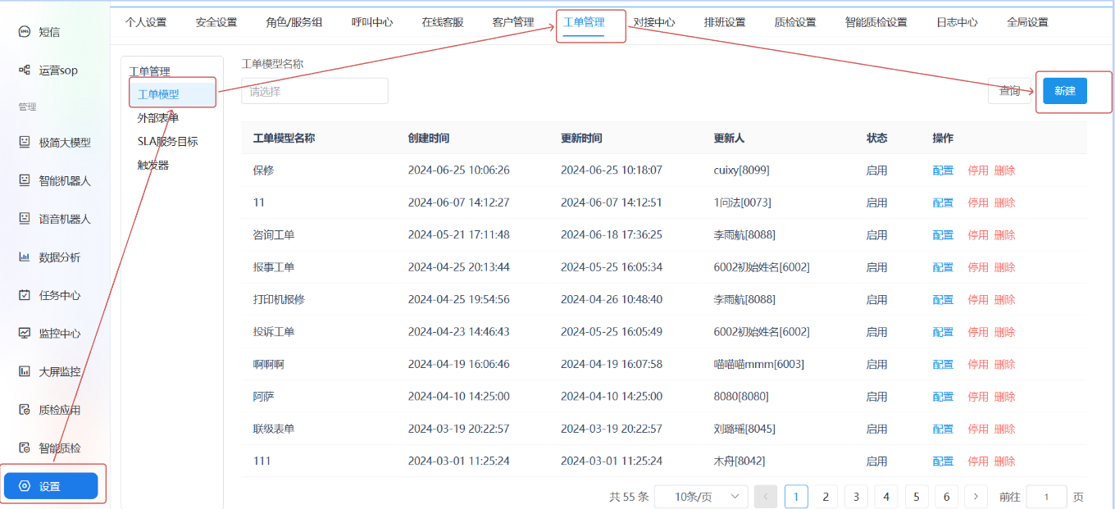Viewport: 1115px width, 509px height.
Task: Click the 智能质检 sidebar icon
Action: coord(25,448)
